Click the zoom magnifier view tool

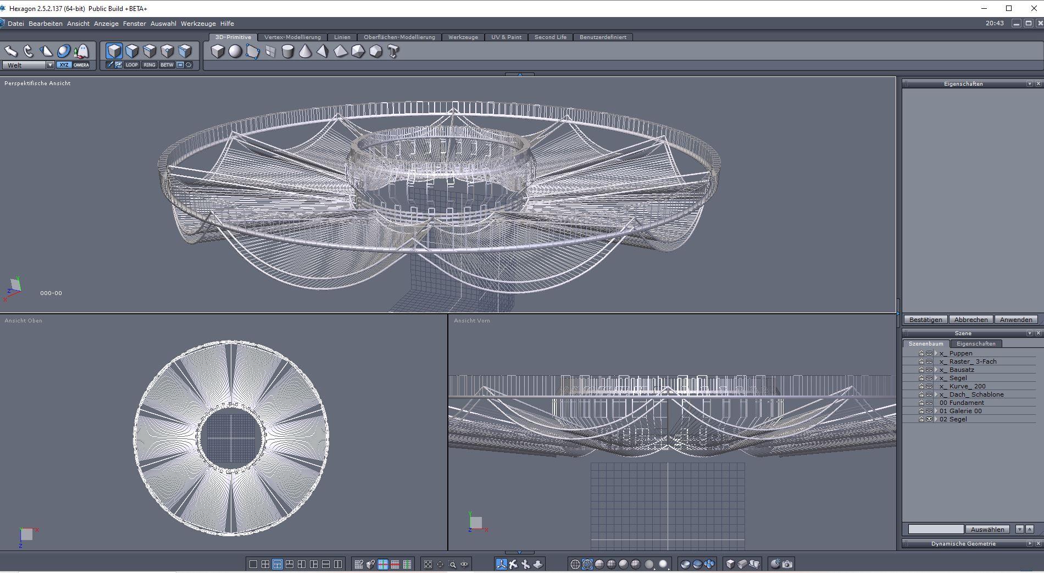pyautogui.click(x=452, y=564)
